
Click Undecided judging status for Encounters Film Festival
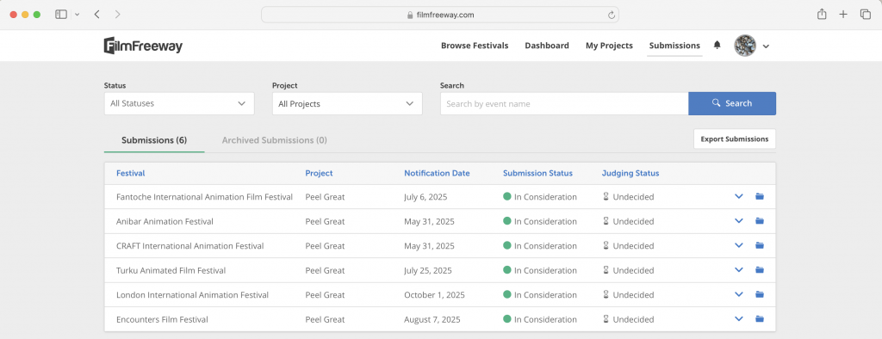tap(628, 319)
